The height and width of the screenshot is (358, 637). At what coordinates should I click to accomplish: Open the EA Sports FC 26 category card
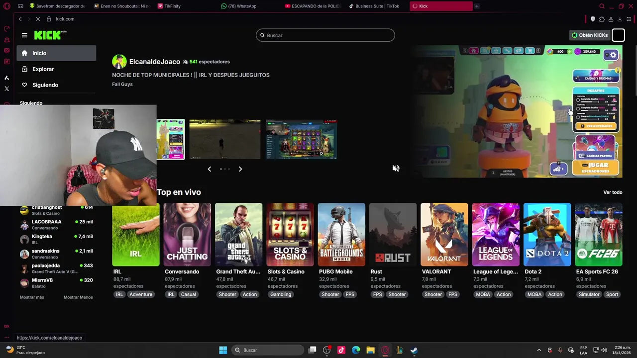click(599, 235)
